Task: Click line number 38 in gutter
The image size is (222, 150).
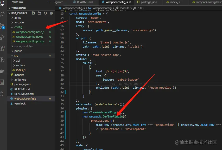Action: point(62,116)
